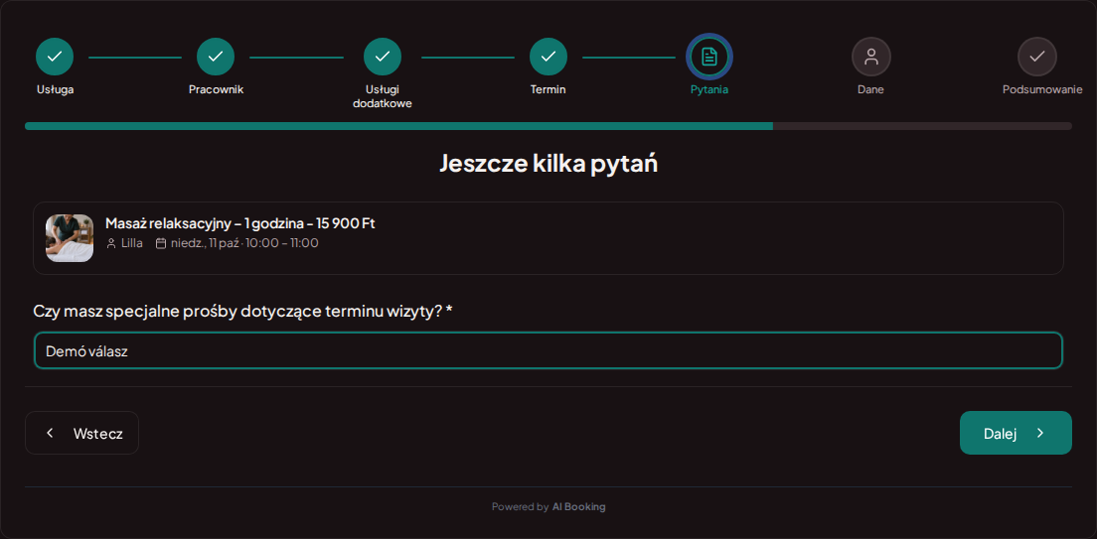Focus the special requests answer field

pyautogui.click(x=548, y=350)
